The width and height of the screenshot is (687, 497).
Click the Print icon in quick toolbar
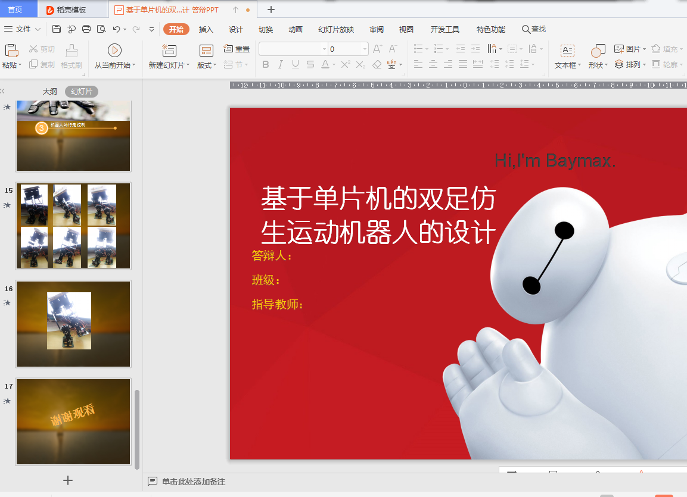(86, 29)
